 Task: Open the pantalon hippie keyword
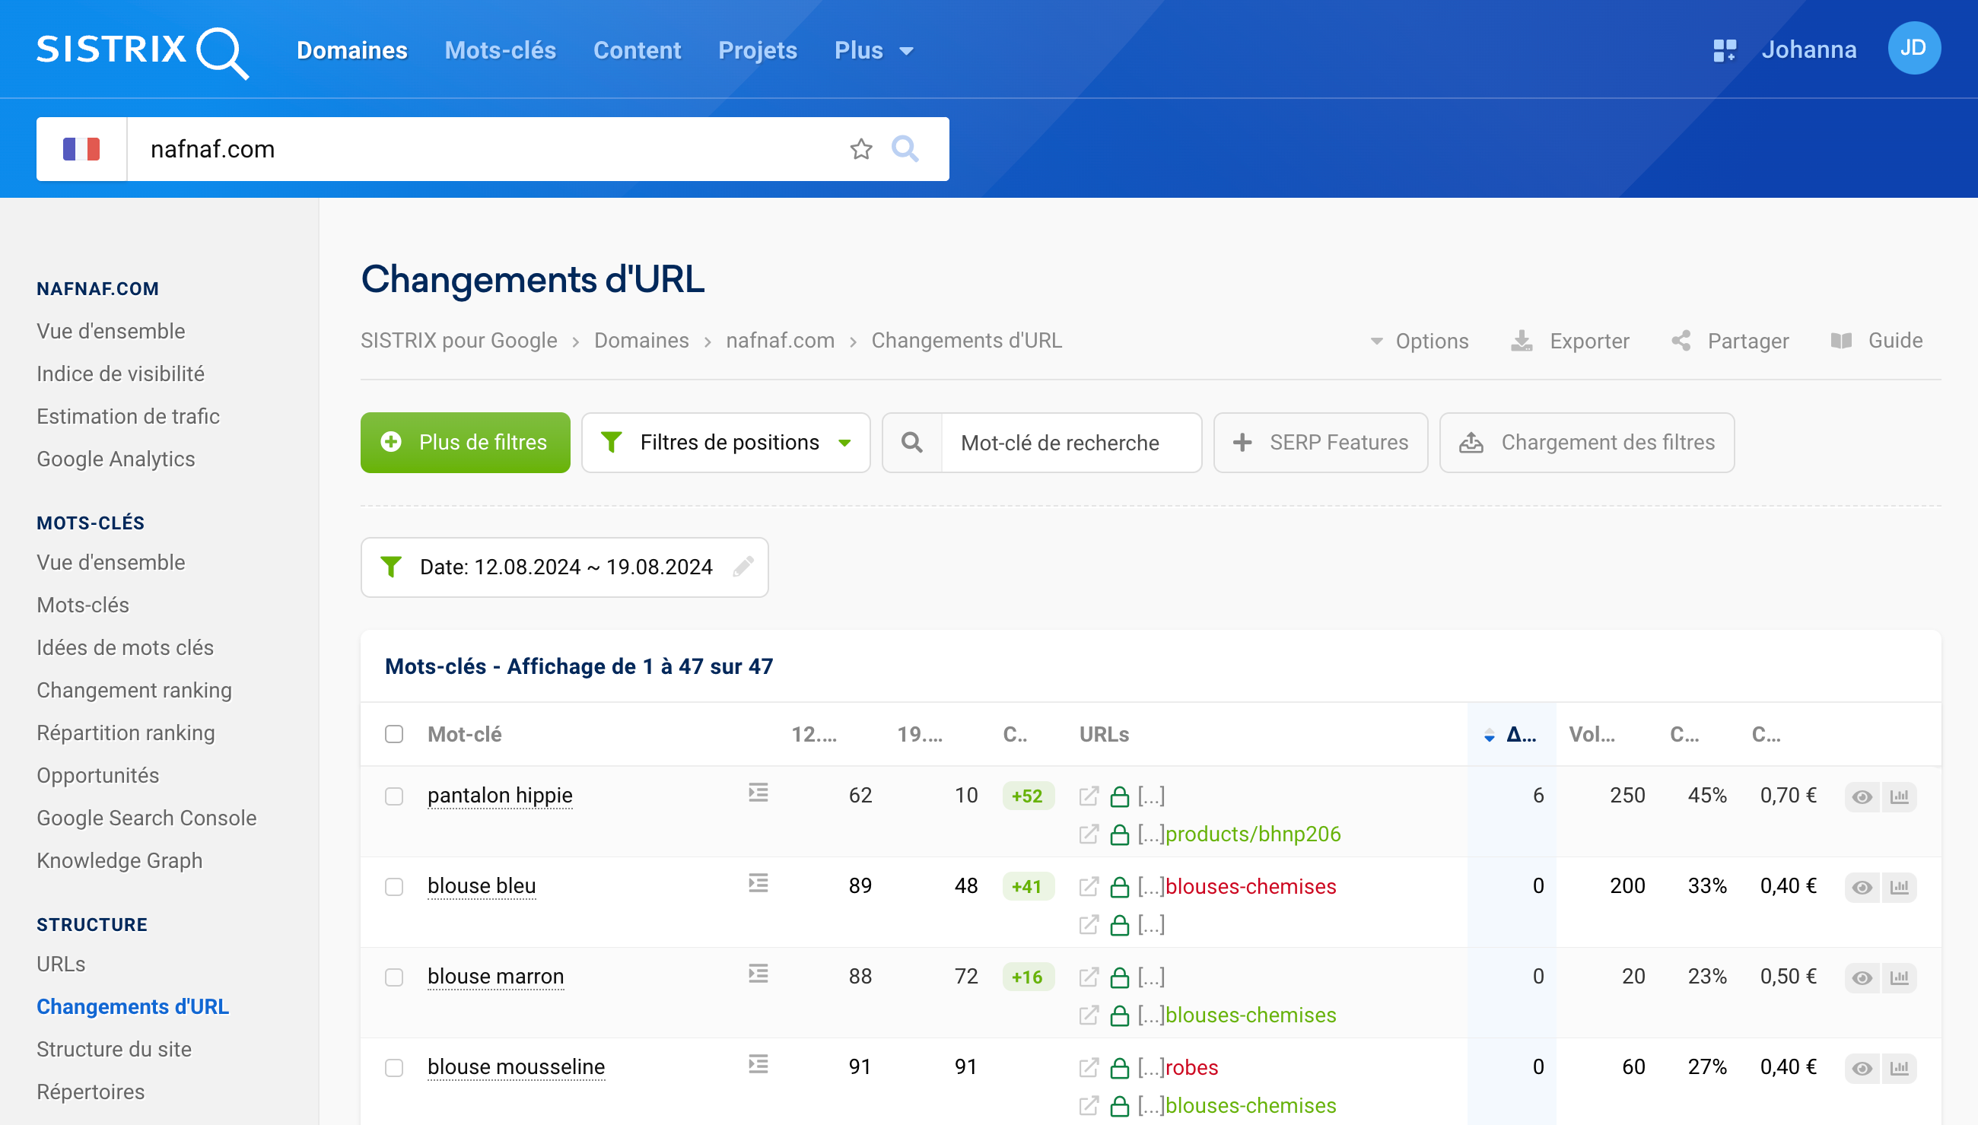click(x=500, y=795)
